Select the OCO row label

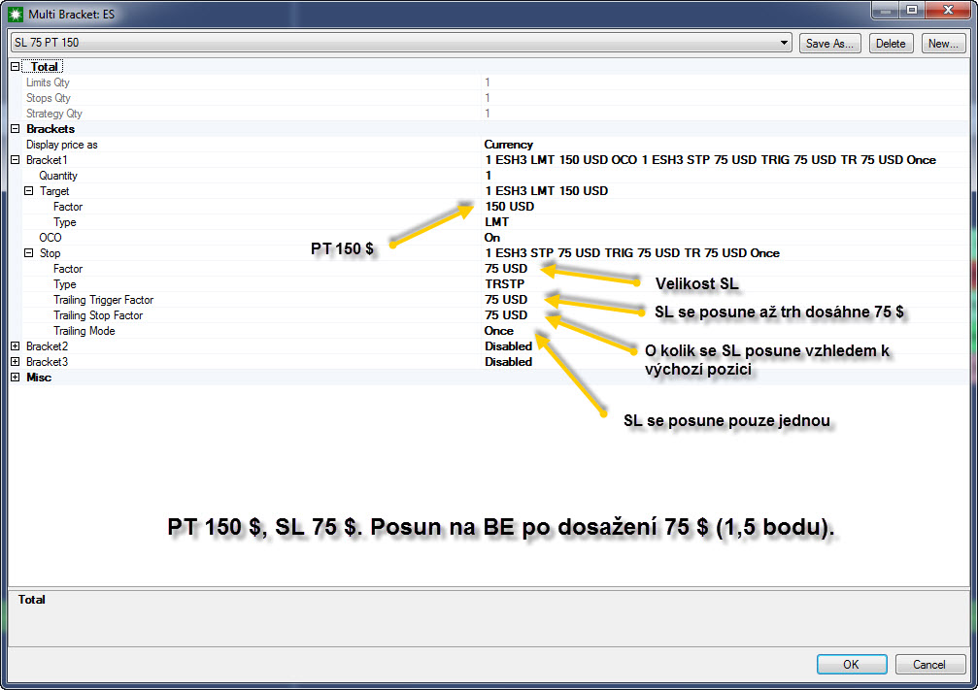[51, 238]
